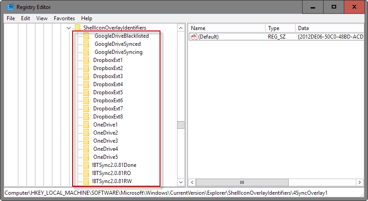Minimize the Registry Editor window
The width and height of the screenshot is (368, 201).
click(x=312, y=7)
